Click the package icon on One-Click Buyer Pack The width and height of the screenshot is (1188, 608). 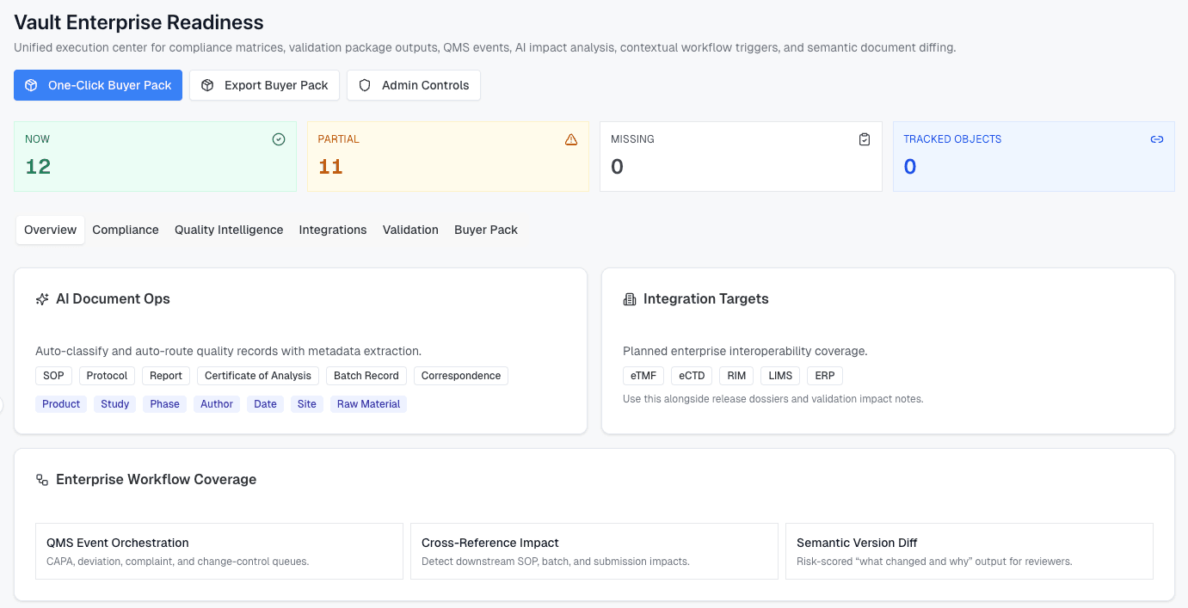32,85
